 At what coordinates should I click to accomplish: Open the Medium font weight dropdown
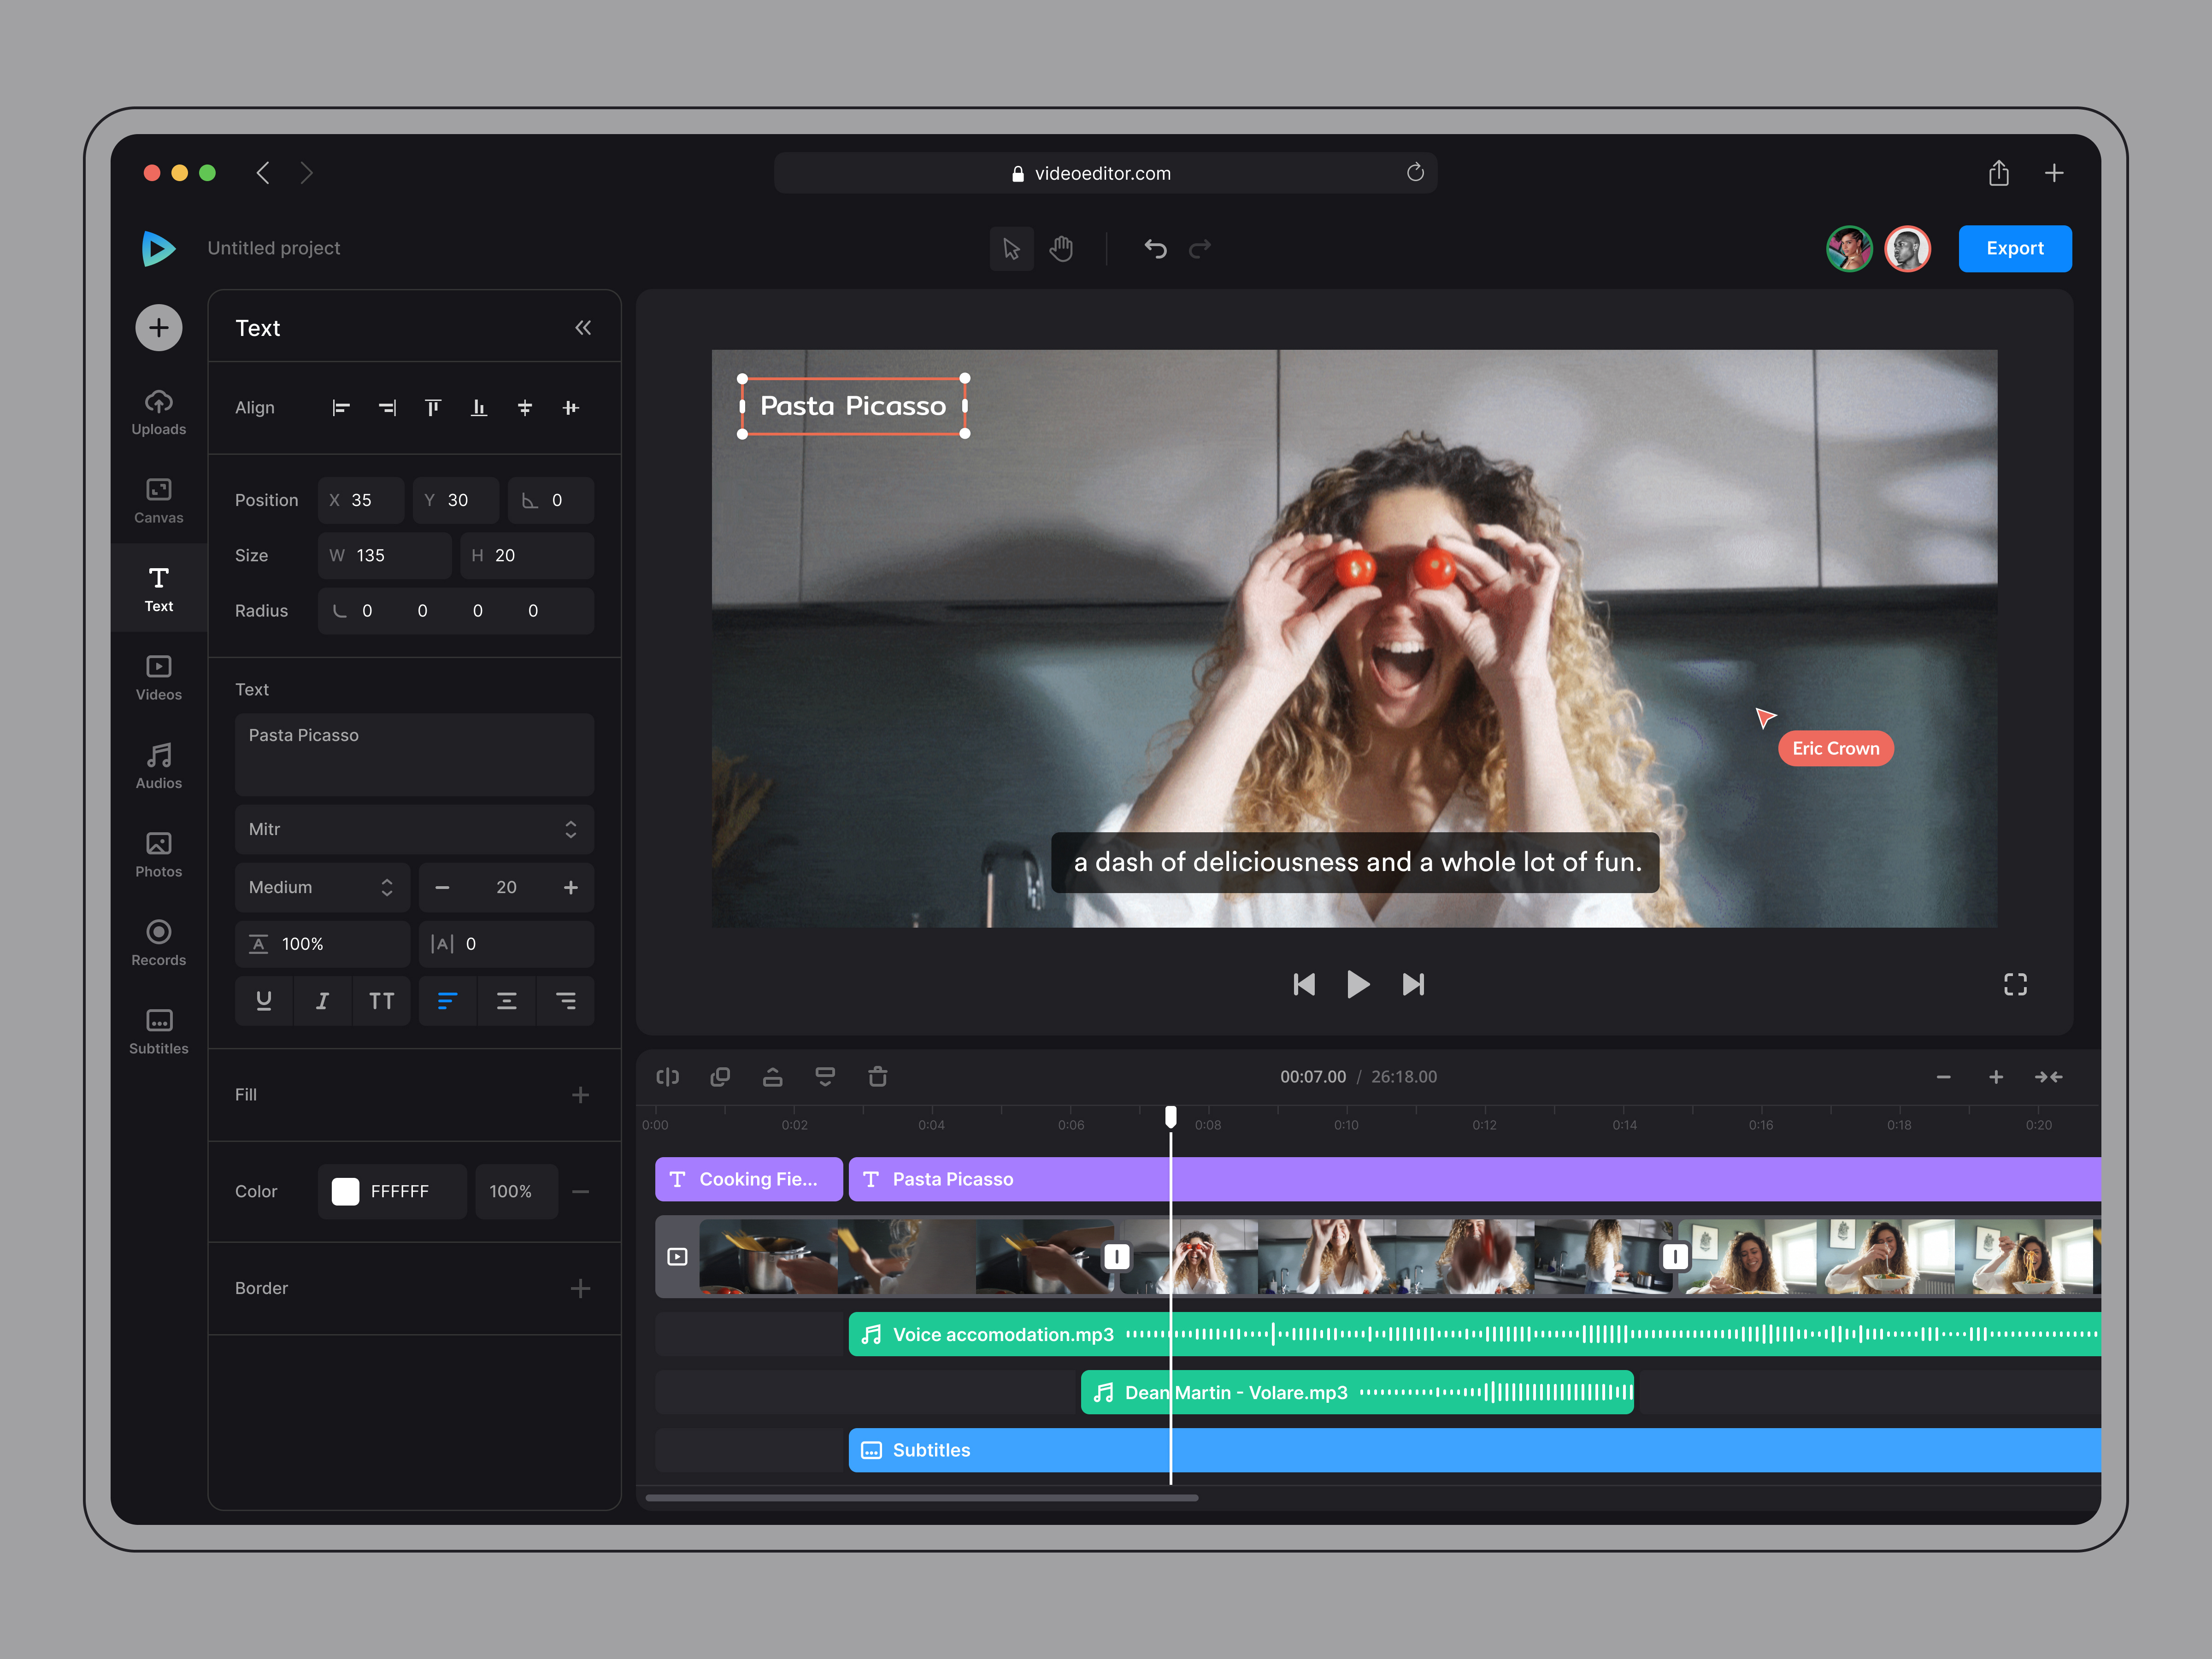point(322,887)
